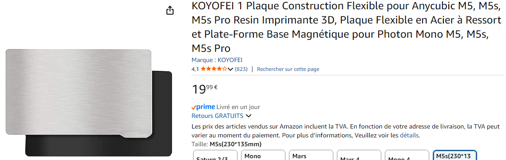The image size is (506, 160).
Task: Choose the Mono 4 size option
Action: pos(407,155)
